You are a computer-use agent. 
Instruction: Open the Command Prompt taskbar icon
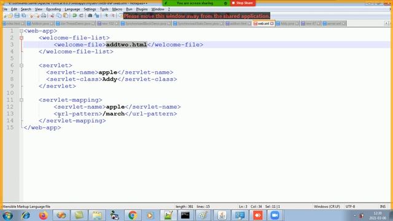(185, 215)
